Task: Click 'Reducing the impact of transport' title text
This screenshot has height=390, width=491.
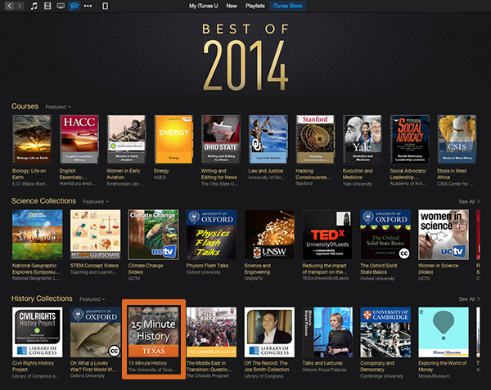Action: click(324, 269)
